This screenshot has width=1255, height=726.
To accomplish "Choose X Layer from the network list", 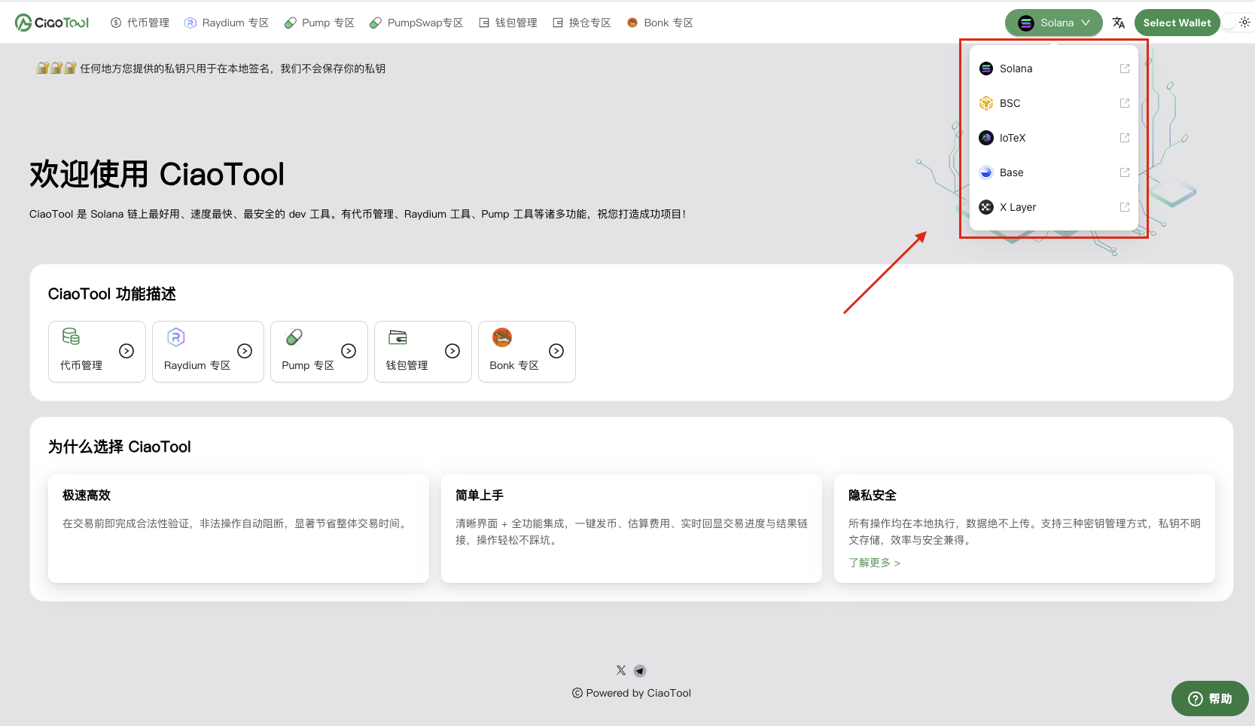I will 1054,207.
